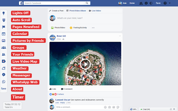
Task: Open Ivan's profile in top bar
Action: 122,3
